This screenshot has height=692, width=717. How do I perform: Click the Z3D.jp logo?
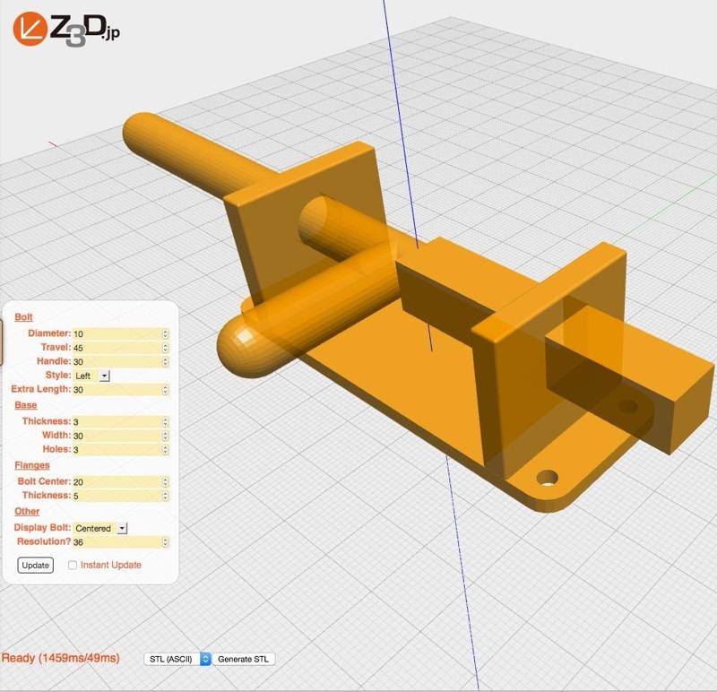pyautogui.click(x=66, y=30)
